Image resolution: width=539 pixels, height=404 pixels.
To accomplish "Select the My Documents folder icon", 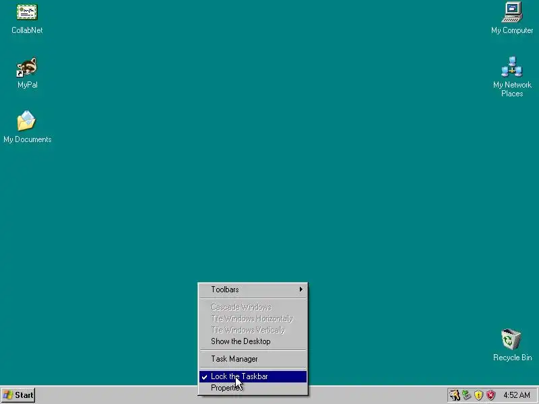I will 26,121.
